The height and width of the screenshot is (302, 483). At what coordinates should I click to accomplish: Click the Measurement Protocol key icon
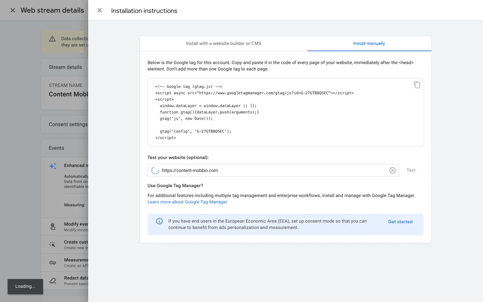[x=53, y=262]
